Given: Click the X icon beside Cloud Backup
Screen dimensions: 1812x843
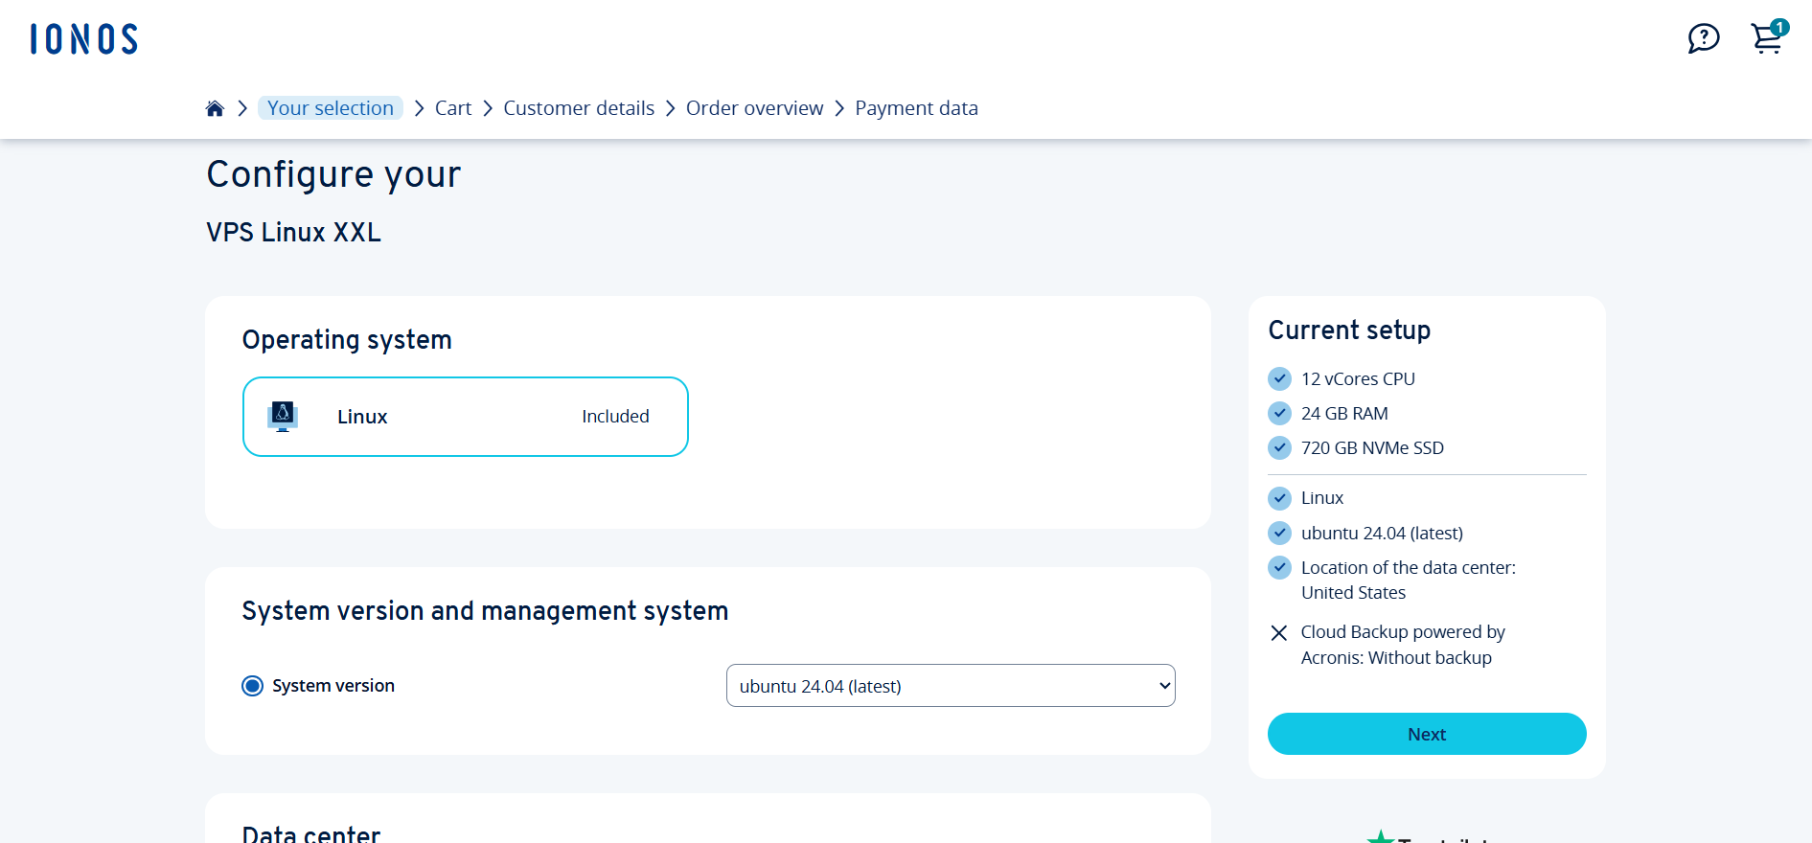Looking at the screenshot, I should point(1279,633).
